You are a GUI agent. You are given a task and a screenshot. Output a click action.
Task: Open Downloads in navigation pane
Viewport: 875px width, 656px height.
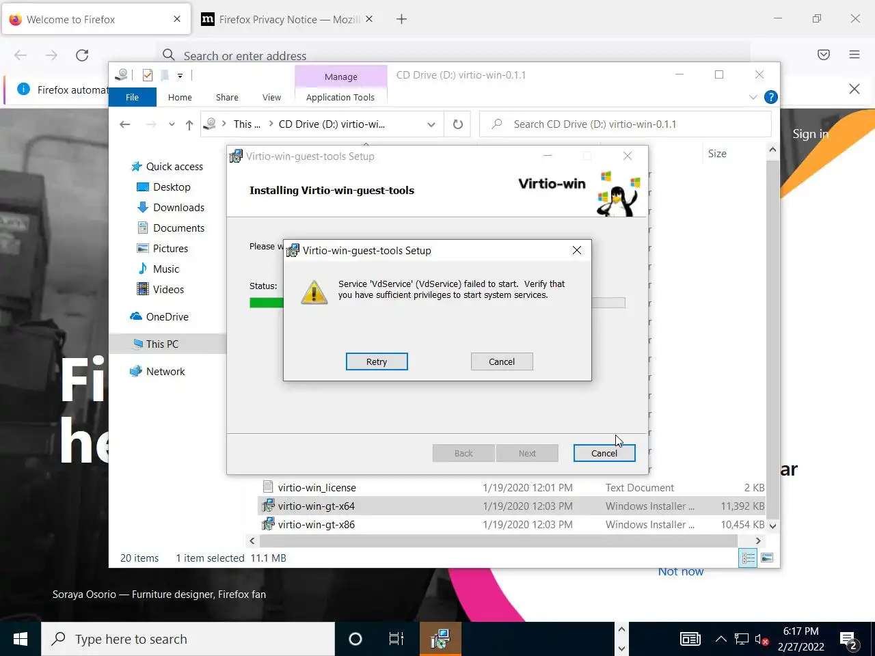[x=178, y=208]
